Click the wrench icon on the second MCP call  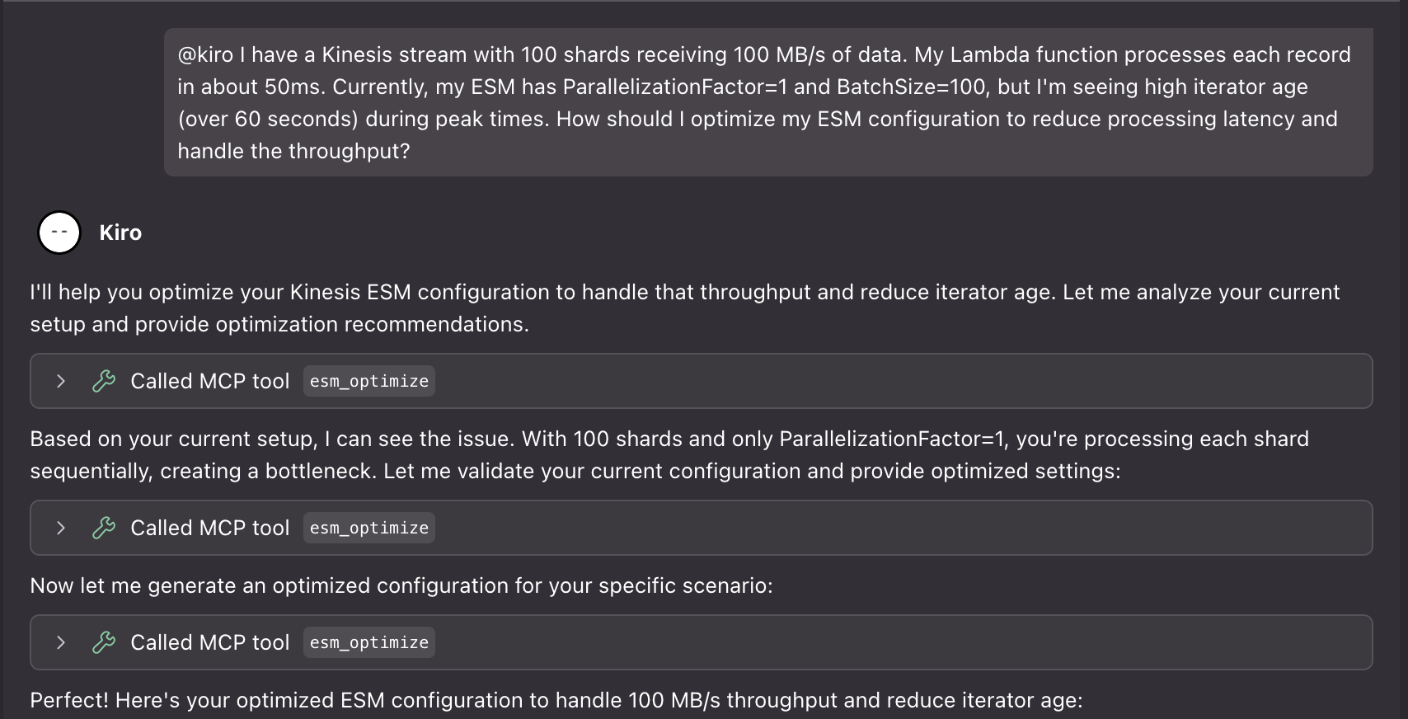coord(104,528)
